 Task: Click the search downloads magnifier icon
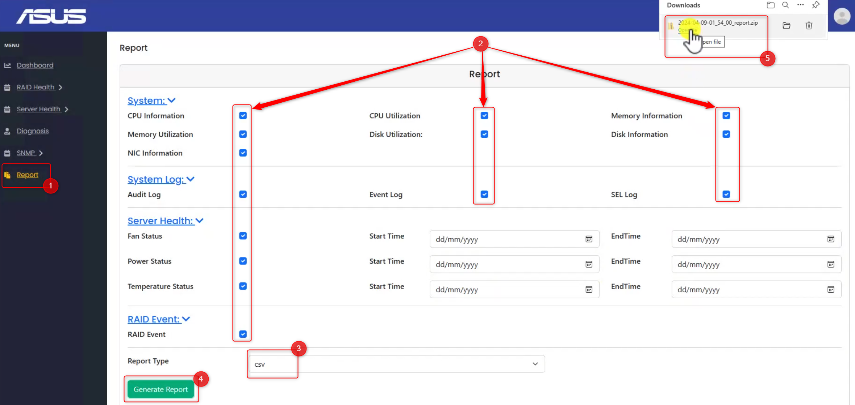coord(785,5)
